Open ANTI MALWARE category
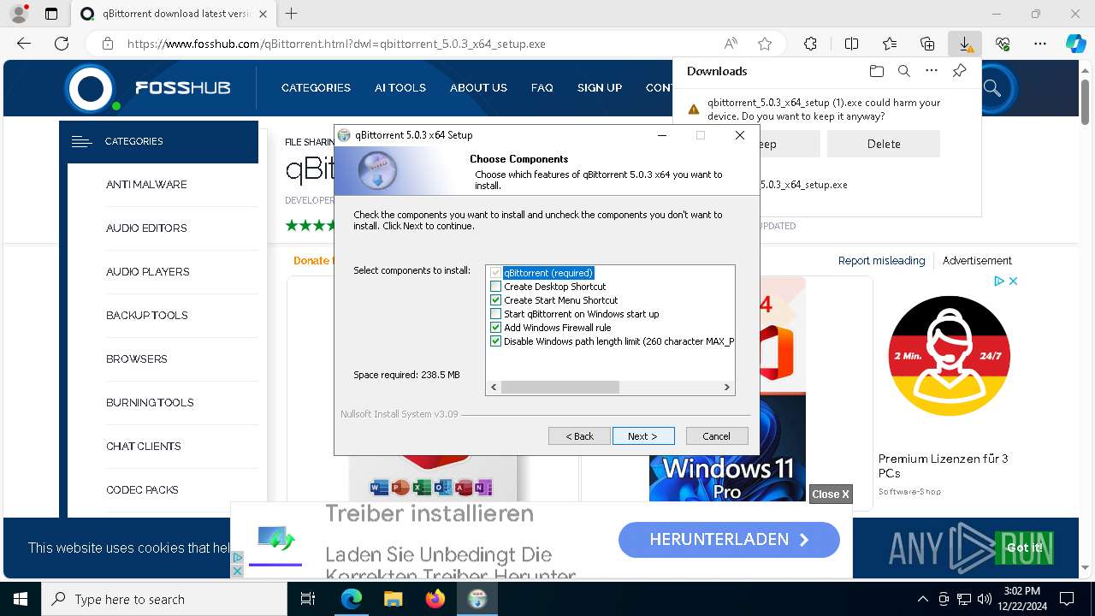This screenshot has height=616, width=1095. tap(146, 184)
